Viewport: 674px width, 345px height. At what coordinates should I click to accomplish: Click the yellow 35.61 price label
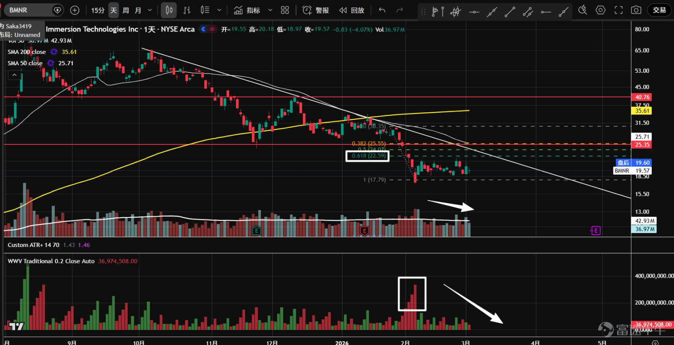point(642,111)
